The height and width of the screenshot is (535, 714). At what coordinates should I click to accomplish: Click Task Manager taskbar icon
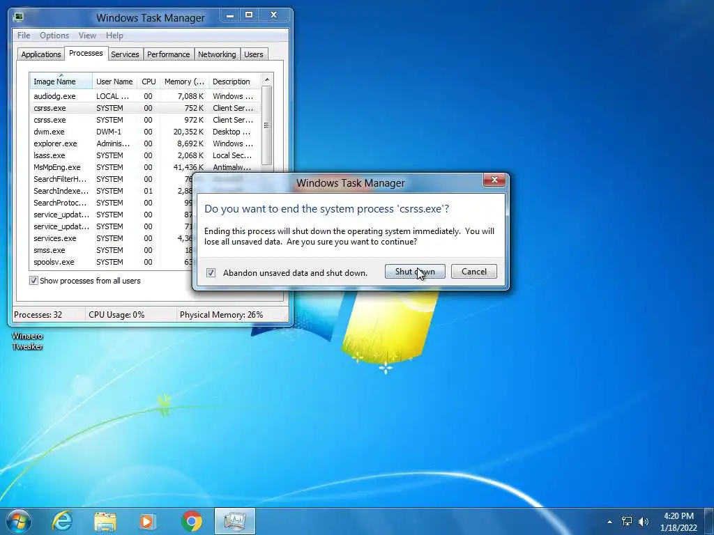pyautogui.click(x=234, y=521)
